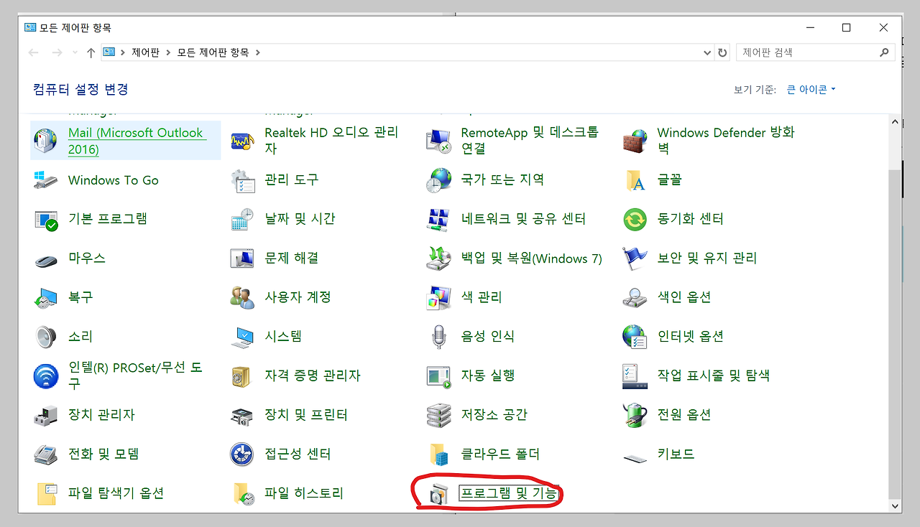Screen dimensions: 920x527
Task: Open the 프로그램 및 기능 link
Action: (508, 493)
